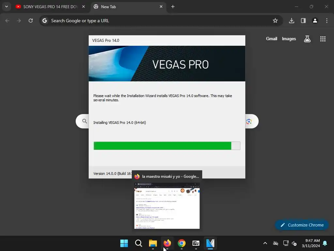Open the Search Labs flask icon
The width and height of the screenshot is (334, 251).
click(307, 39)
